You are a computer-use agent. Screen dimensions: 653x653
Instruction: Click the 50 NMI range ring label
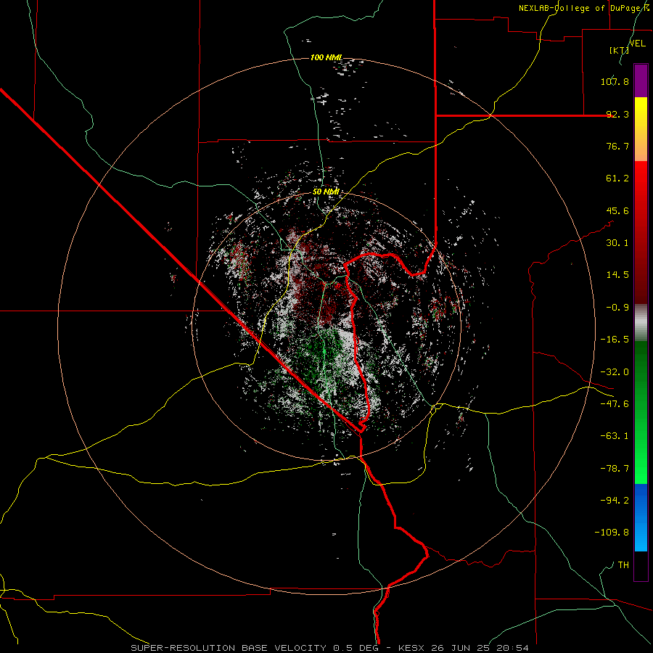tap(326, 192)
